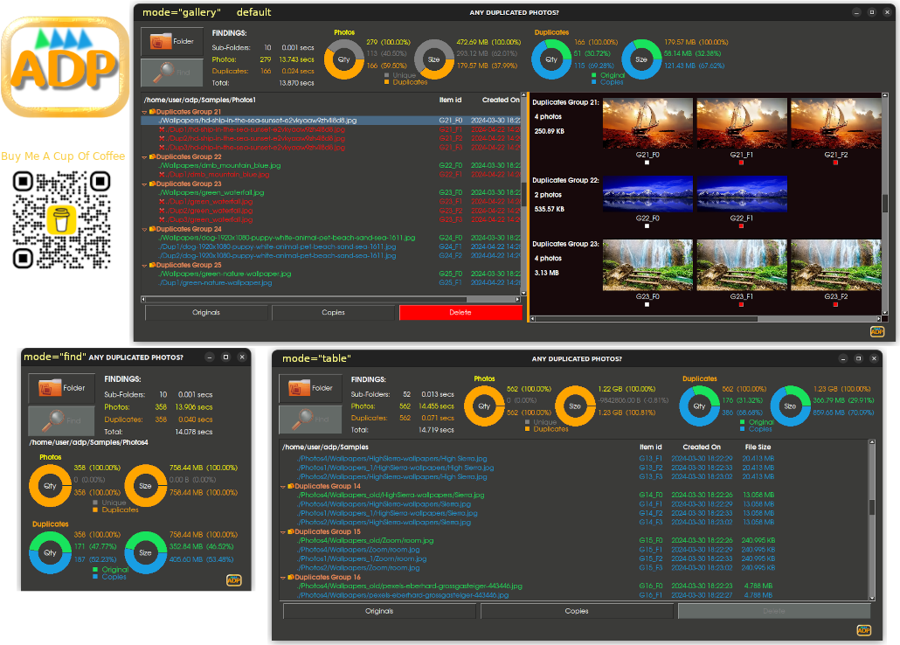Click Originals button in table window
This screenshot has width=900, height=645.
point(379,611)
